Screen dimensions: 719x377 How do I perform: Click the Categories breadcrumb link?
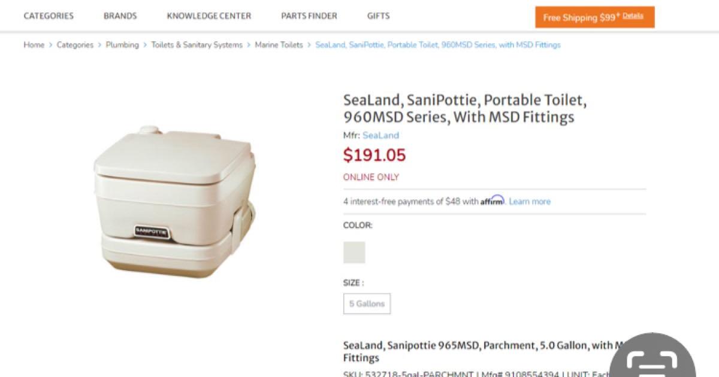74,45
